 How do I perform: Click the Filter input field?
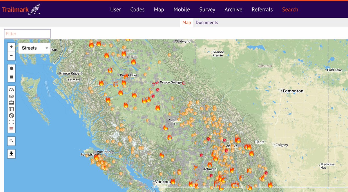(27, 34)
